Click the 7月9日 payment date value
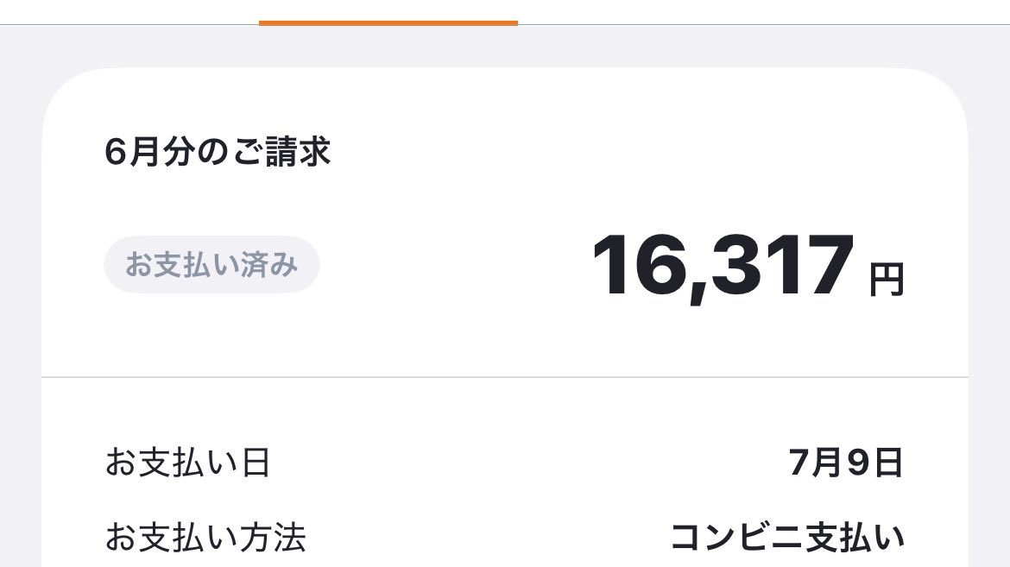This screenshot has height=567, width=1010. tap(846, 463)
